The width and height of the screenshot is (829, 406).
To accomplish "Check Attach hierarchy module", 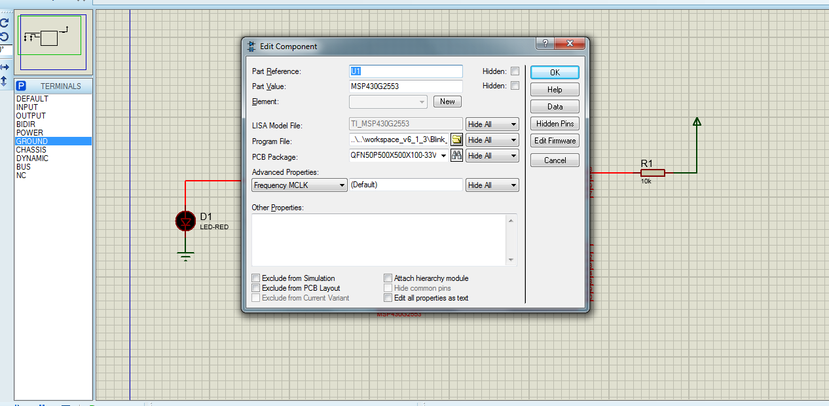I will 388,278.
